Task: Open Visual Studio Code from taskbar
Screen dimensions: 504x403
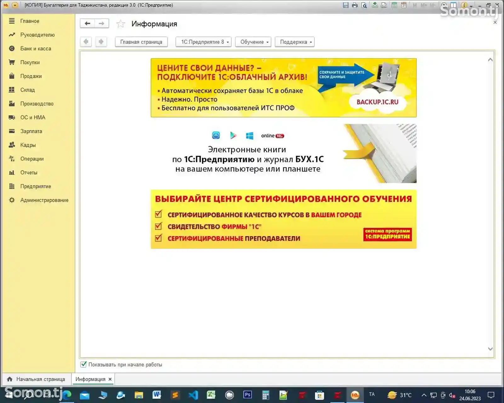Action: [x=193, y=395]
